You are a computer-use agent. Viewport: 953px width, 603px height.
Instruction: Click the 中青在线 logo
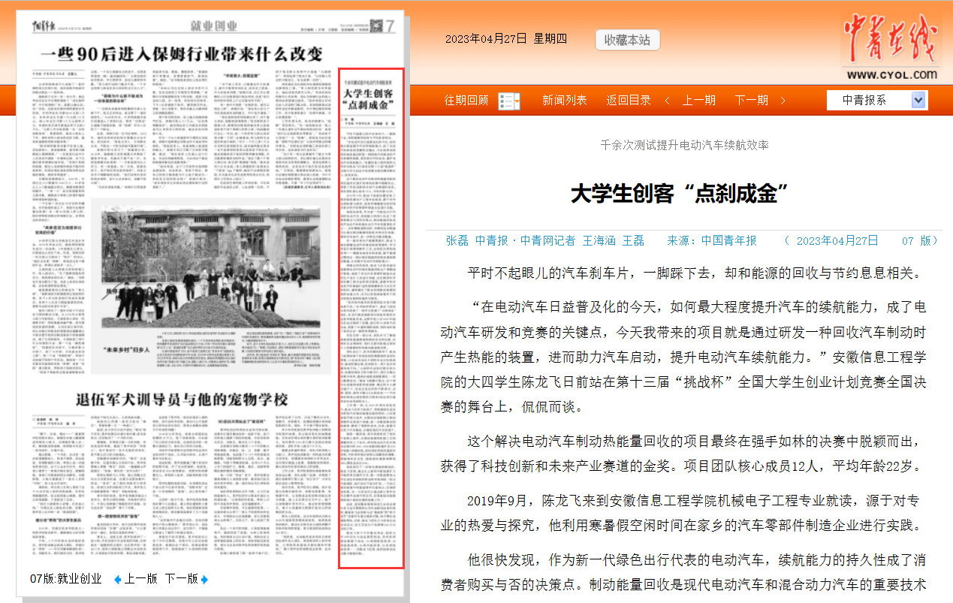891,45
